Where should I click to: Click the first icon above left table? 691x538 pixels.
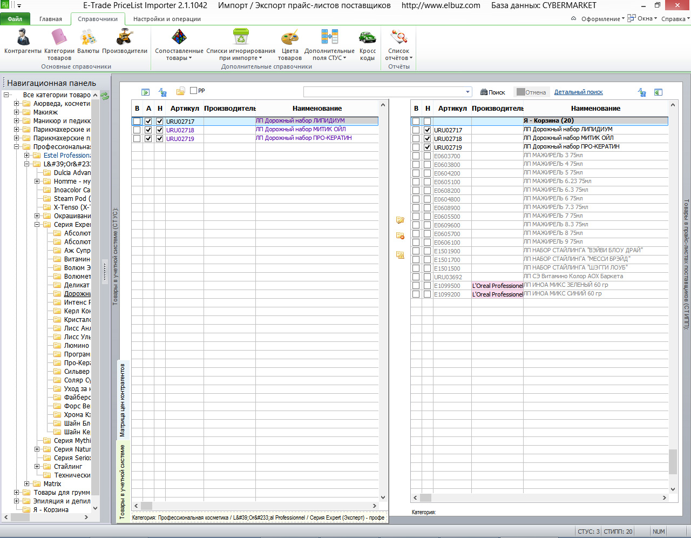145,92
